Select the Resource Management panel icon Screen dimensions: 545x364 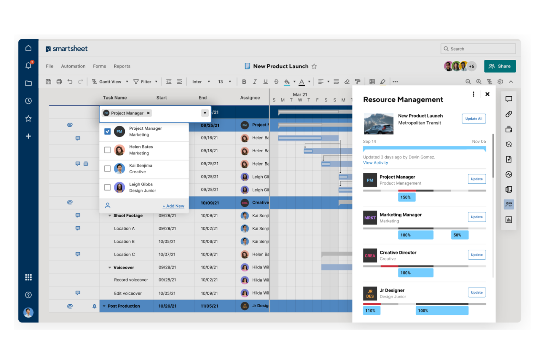(509, 204)
